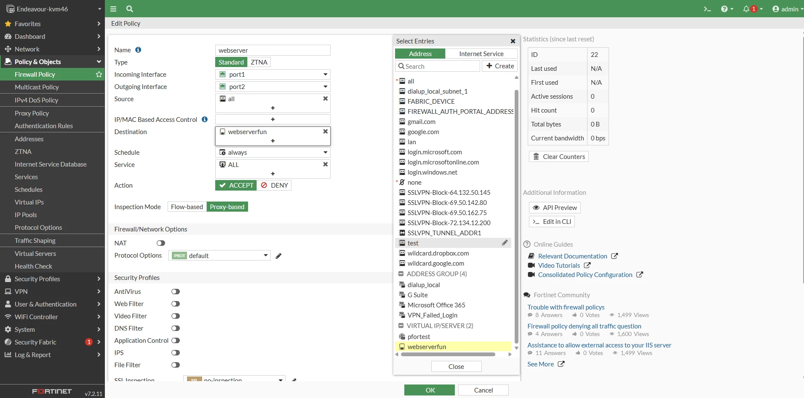Collapse the ADDRESS GROUP (4) section
804x398 pixels.
[401, 274]
